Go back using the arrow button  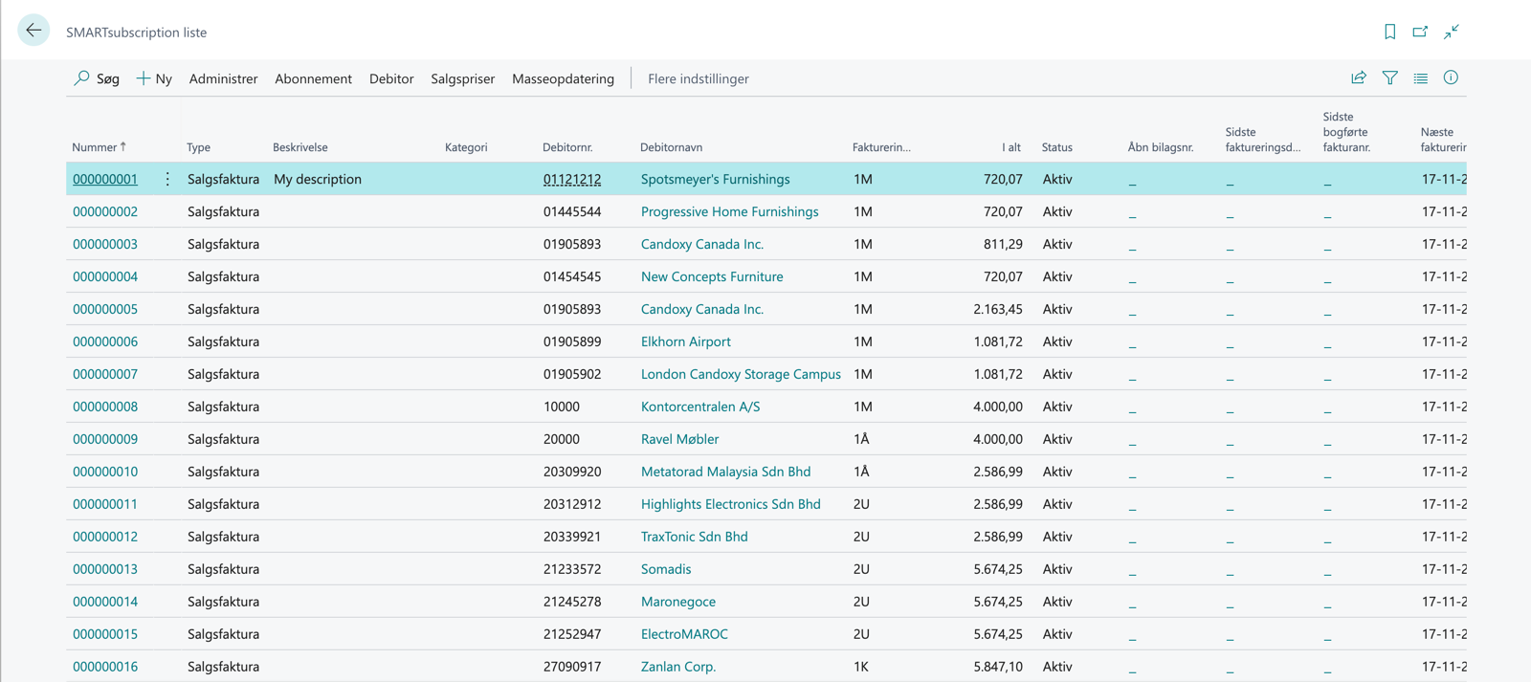point(33,31)
